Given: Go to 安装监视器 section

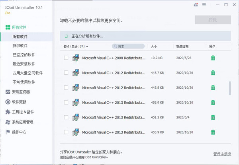Looking at the screenshot, I should [x=21, y=92].
